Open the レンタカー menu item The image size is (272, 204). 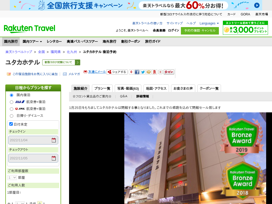(54, 41)
